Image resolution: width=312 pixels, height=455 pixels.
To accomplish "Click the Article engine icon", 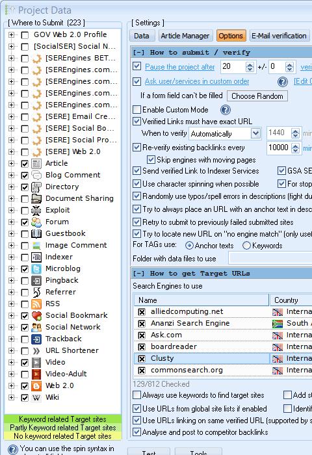I will pos(36,164).
